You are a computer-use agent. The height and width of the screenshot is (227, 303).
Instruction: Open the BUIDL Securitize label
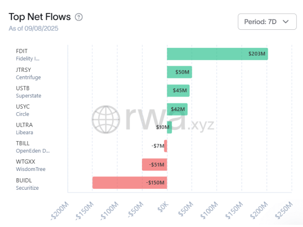pyautogui.click(x=27, y=183)
